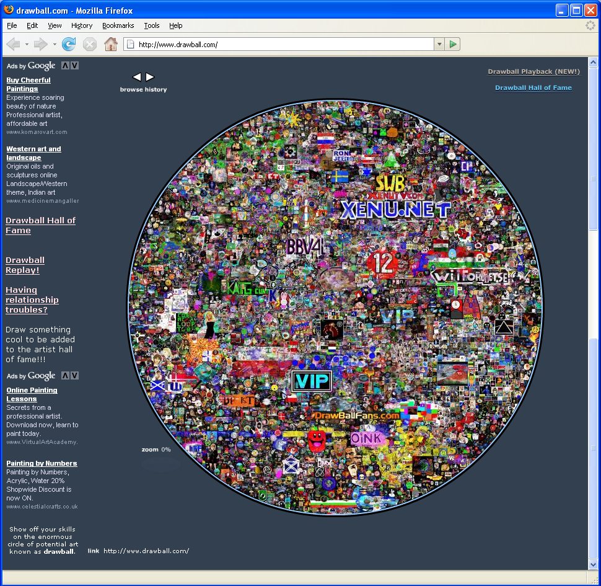Click the lower ad block's down arrow
The height and width of the screenshot is (586, 601).
[x=75, y=375]
